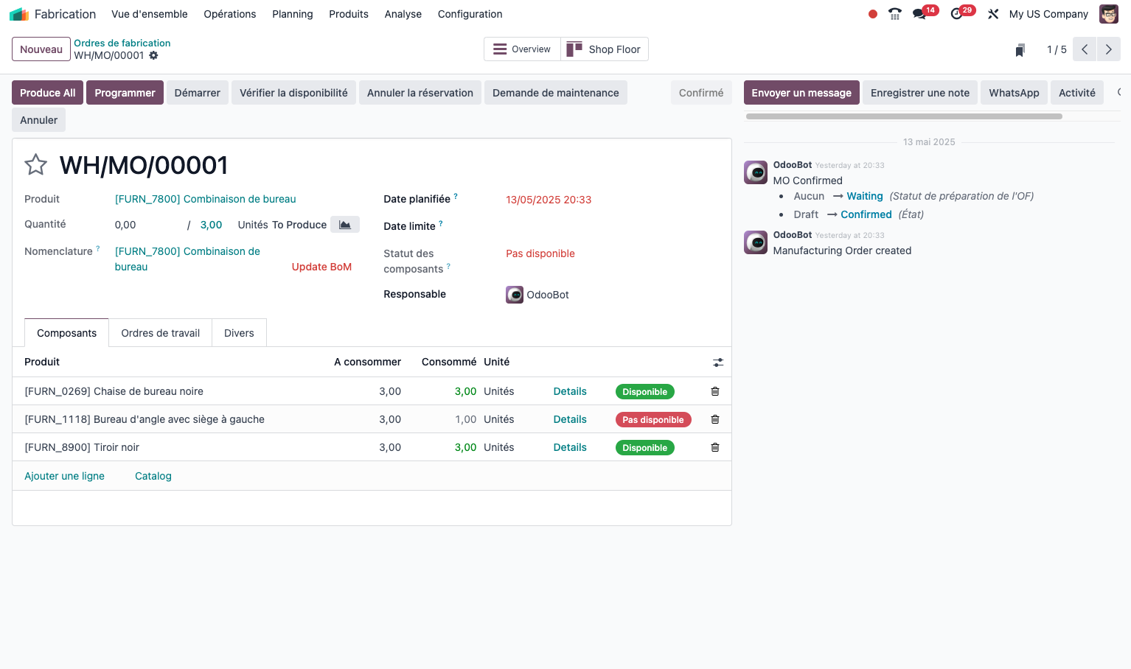The width and height of the screenshot is (1131, 669).
Task: Open the My US Company switcher
Action: tap(1048, 14)
